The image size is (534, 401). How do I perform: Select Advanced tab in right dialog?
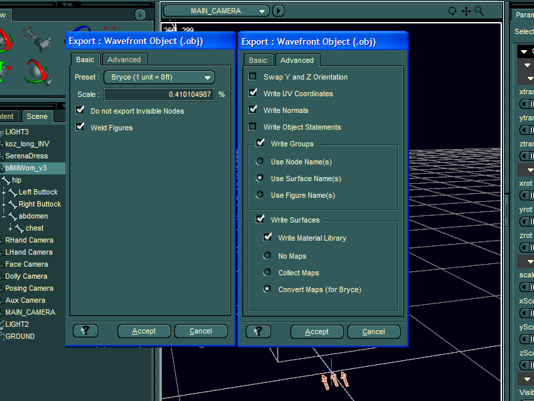[297, 60]
